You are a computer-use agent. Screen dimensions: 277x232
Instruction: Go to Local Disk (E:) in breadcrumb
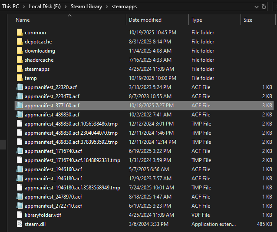pyautogui.click(x=45, y=7)
